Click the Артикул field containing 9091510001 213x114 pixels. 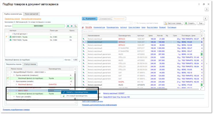39,26
